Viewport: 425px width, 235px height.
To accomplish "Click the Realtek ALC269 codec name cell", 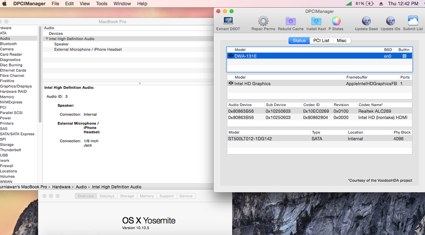I will click(375, 111).
